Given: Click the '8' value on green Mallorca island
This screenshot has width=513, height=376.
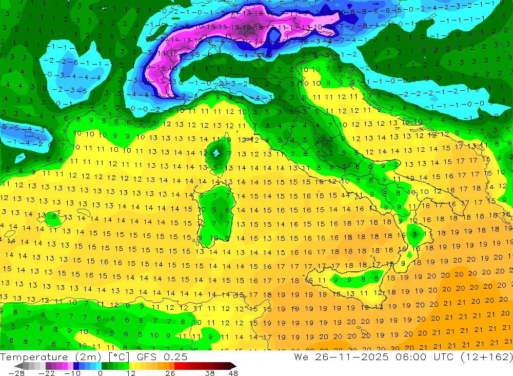Looking at the screenshot, I should pyautogui.click(x=54, y=216).
